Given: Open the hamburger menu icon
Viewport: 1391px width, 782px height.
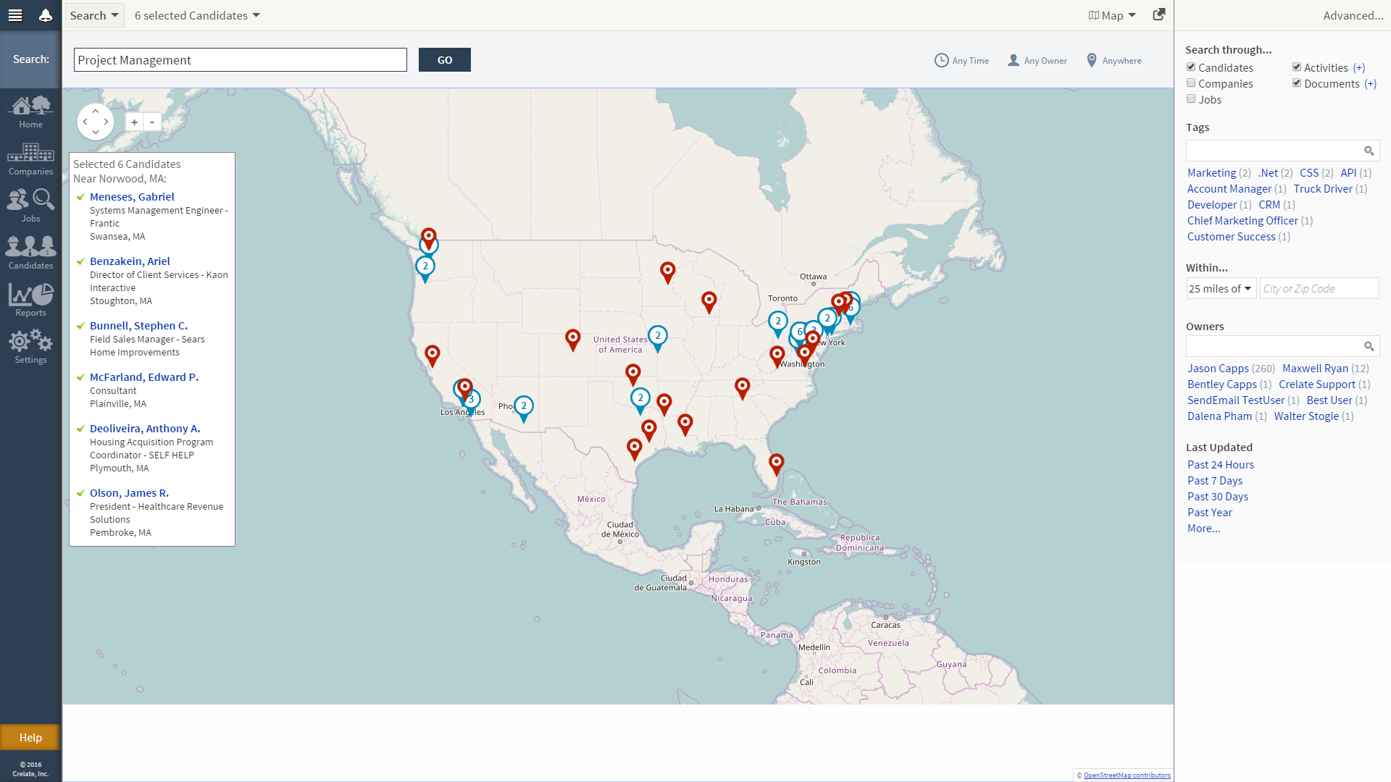Looking at the screenshot, I should coord(15,15).
